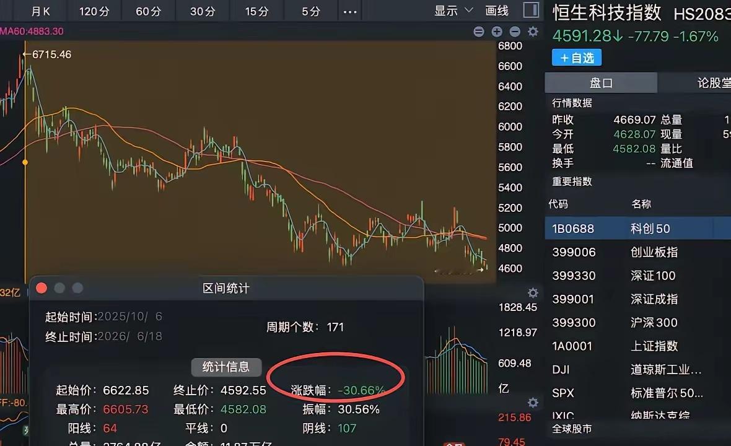The width and height of the screenshot is (731, 446).
Task: Select the 深证100 row
Action: pos(637,276)
